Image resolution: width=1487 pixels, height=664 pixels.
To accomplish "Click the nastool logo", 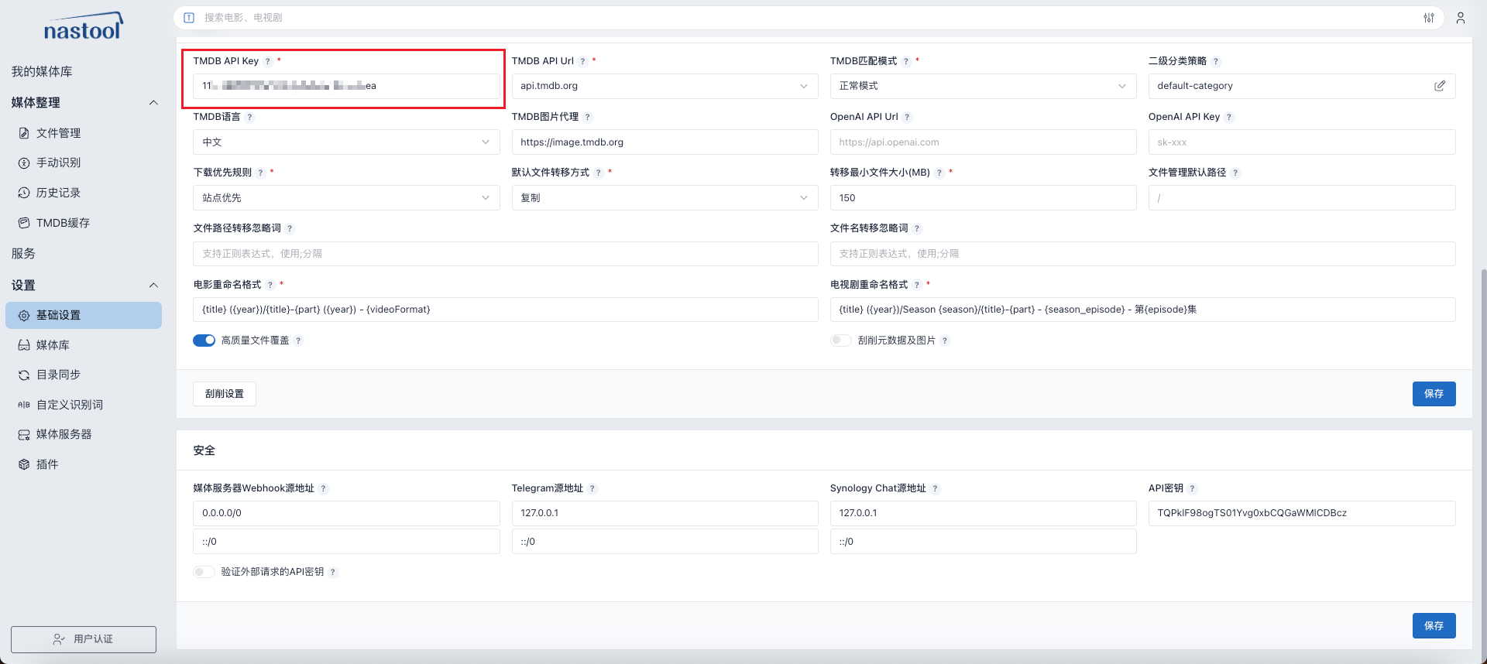I will [84, 27].
